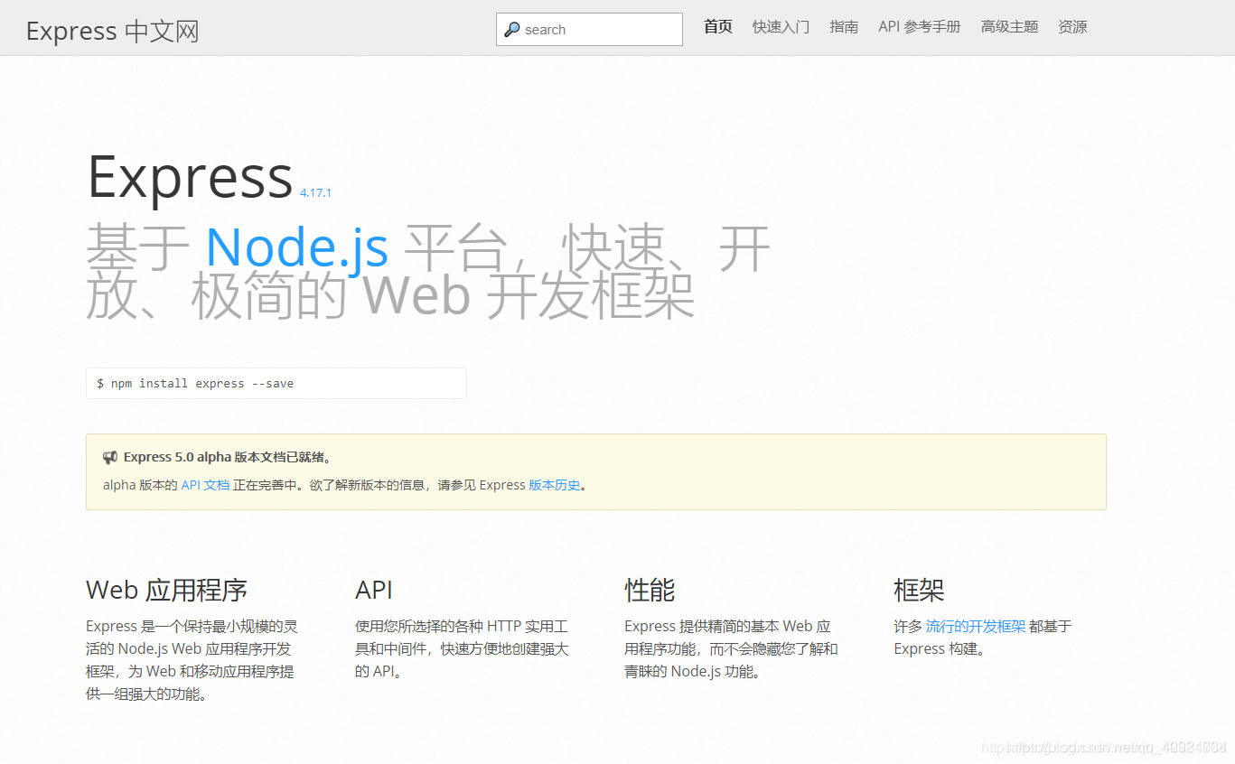This screenshot has width=1235, height=764.
Task: Click the 性能 section heading
Action: (650, 590)
